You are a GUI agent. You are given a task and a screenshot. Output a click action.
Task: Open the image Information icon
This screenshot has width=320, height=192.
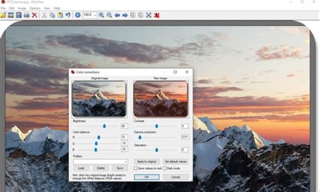(x=78, y=15)
